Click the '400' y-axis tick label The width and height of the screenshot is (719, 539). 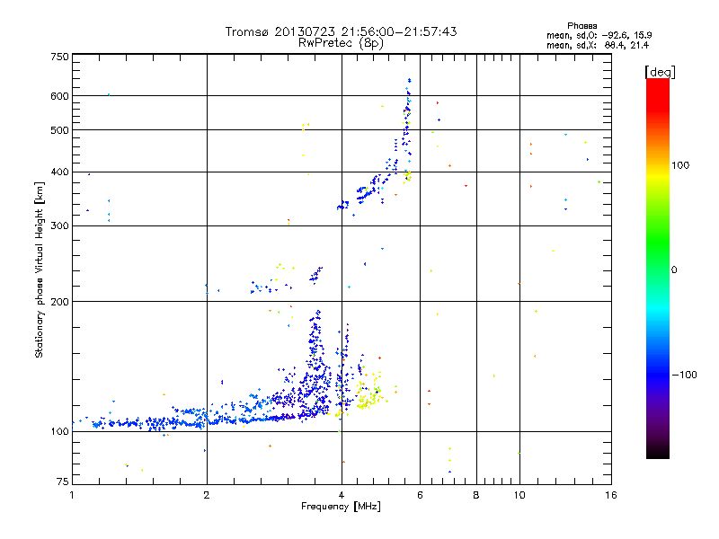[59, 172]
